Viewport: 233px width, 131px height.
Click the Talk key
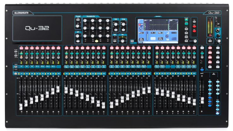210,41
